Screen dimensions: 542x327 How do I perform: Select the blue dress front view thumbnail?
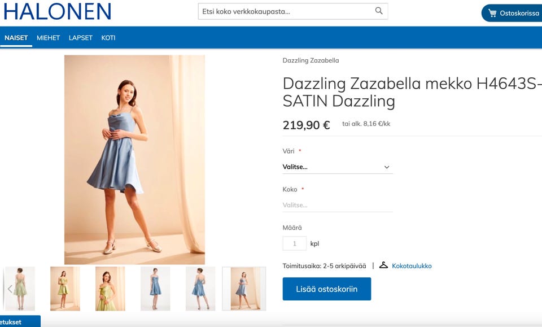click(x=155, y=289)
